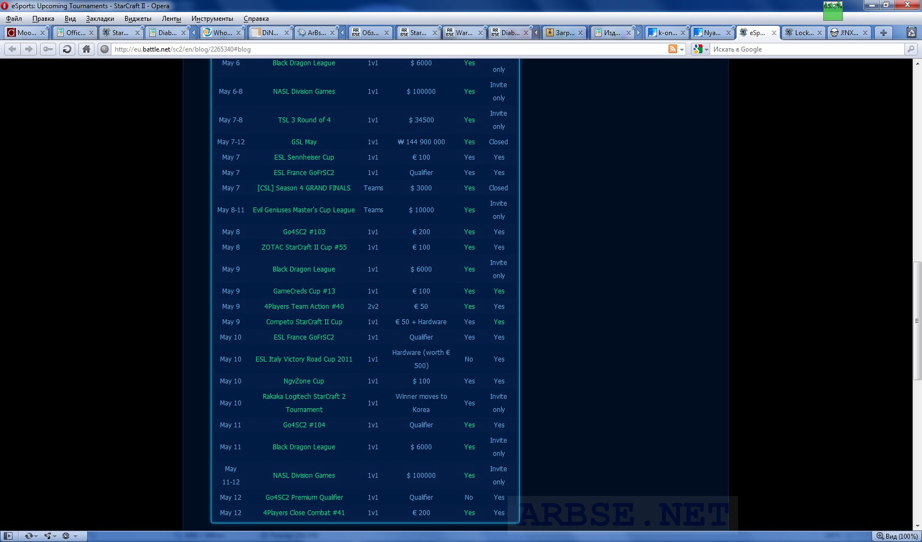Click the vertical scrollbar thumb
The width and height of the screenshot is (922, 542).
click(x=917, y=321)
